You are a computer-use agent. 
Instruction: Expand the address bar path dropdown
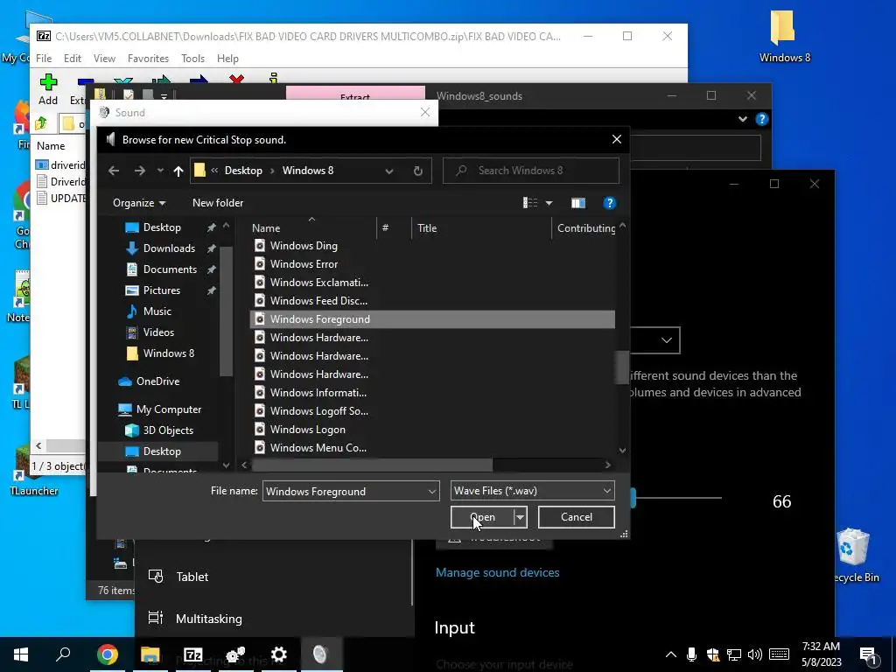(389, 171)
